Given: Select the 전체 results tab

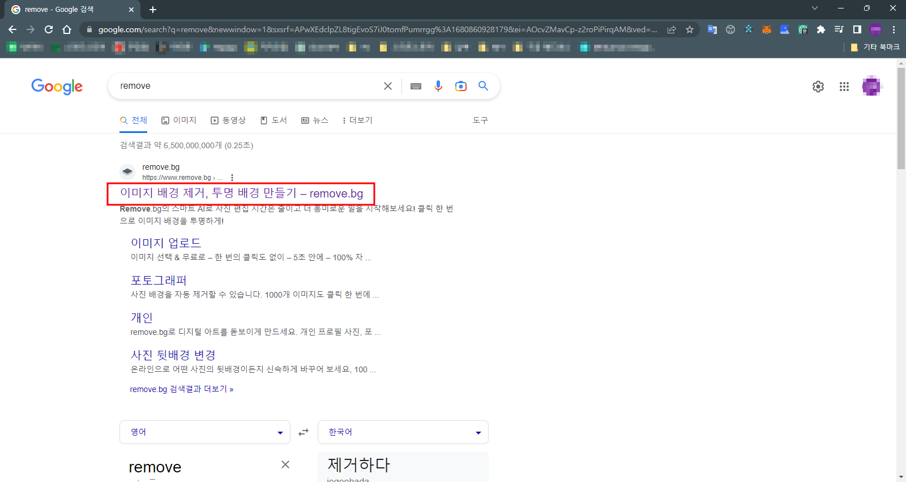Looking at the screenshot, I should coord(134,120).
